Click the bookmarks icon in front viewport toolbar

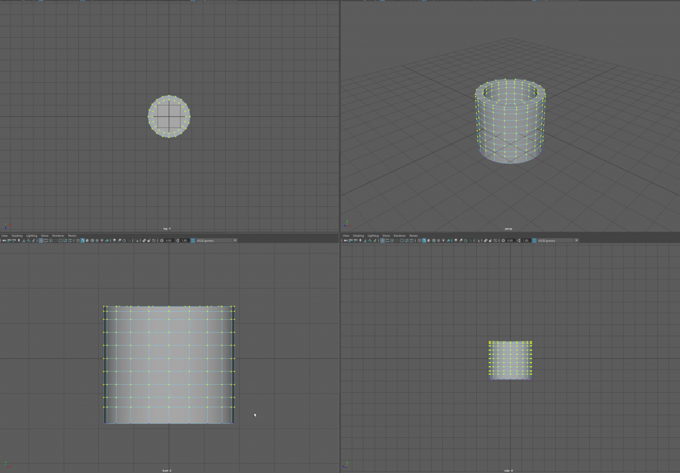click(19, 240)
